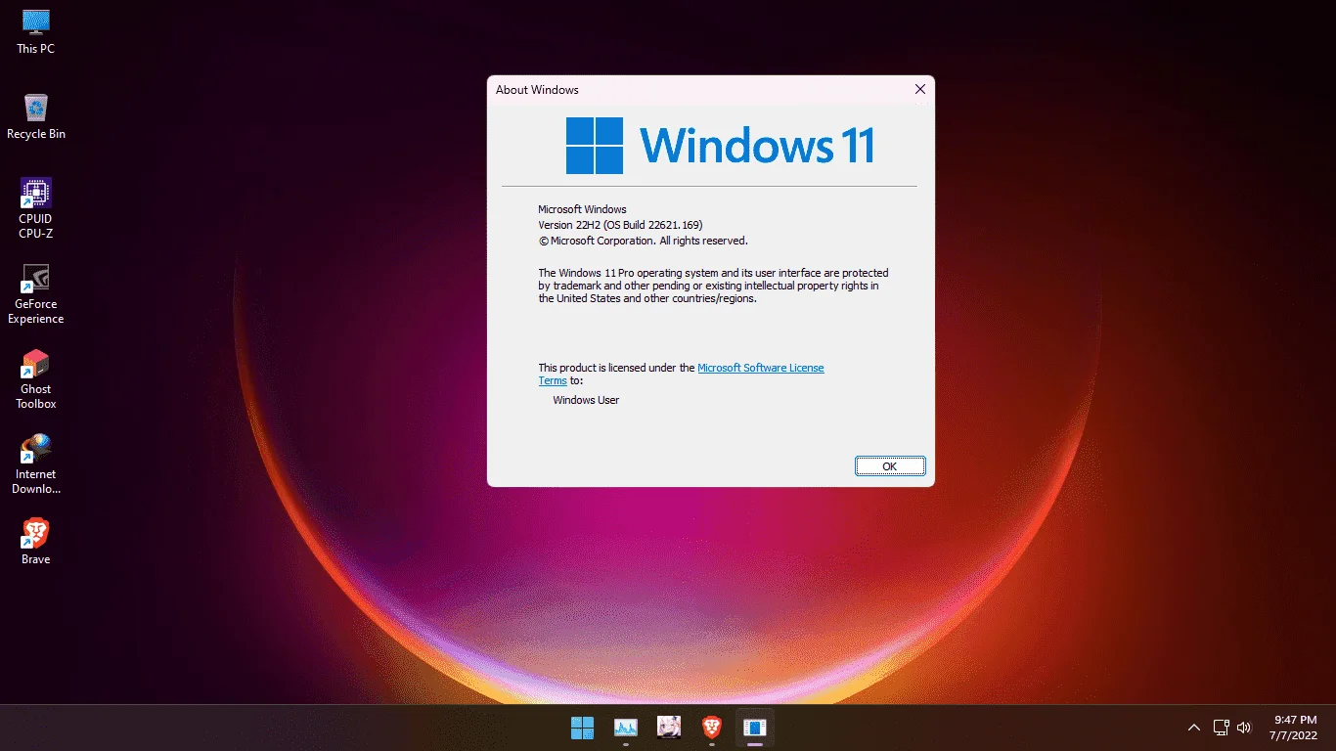Click "This product is licensed under the" text

(x=617, y=368)
